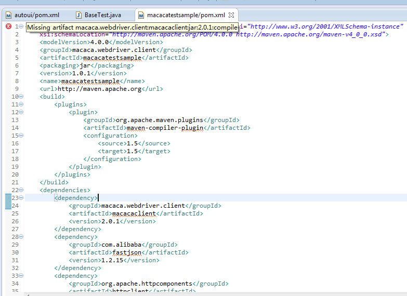This screenshot has width=407, height=296.
Task: Click the closing plugins tag on line 20
Action: point(72,174)
